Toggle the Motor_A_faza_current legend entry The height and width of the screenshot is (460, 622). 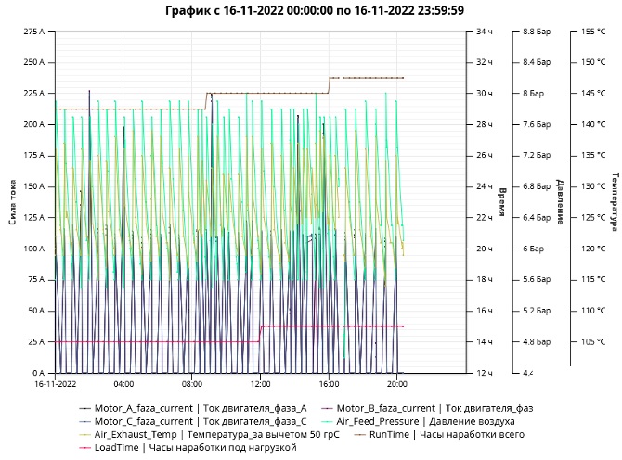(x=193, y=408)
